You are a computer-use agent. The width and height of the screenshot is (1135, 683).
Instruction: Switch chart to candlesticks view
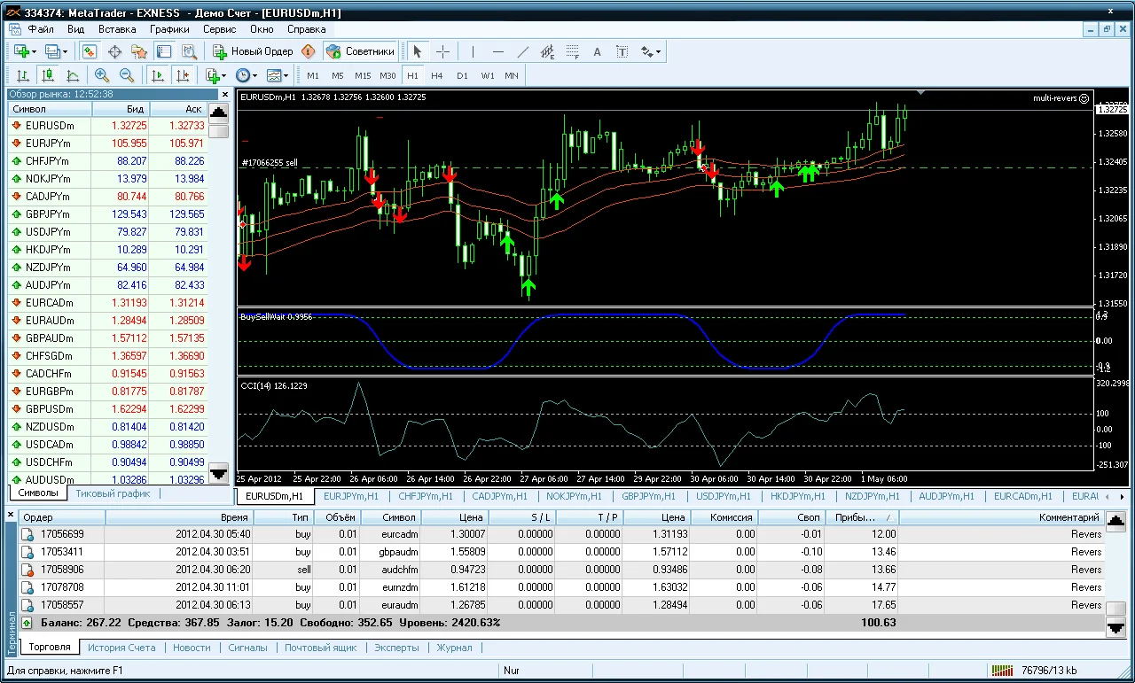point(48,75)
